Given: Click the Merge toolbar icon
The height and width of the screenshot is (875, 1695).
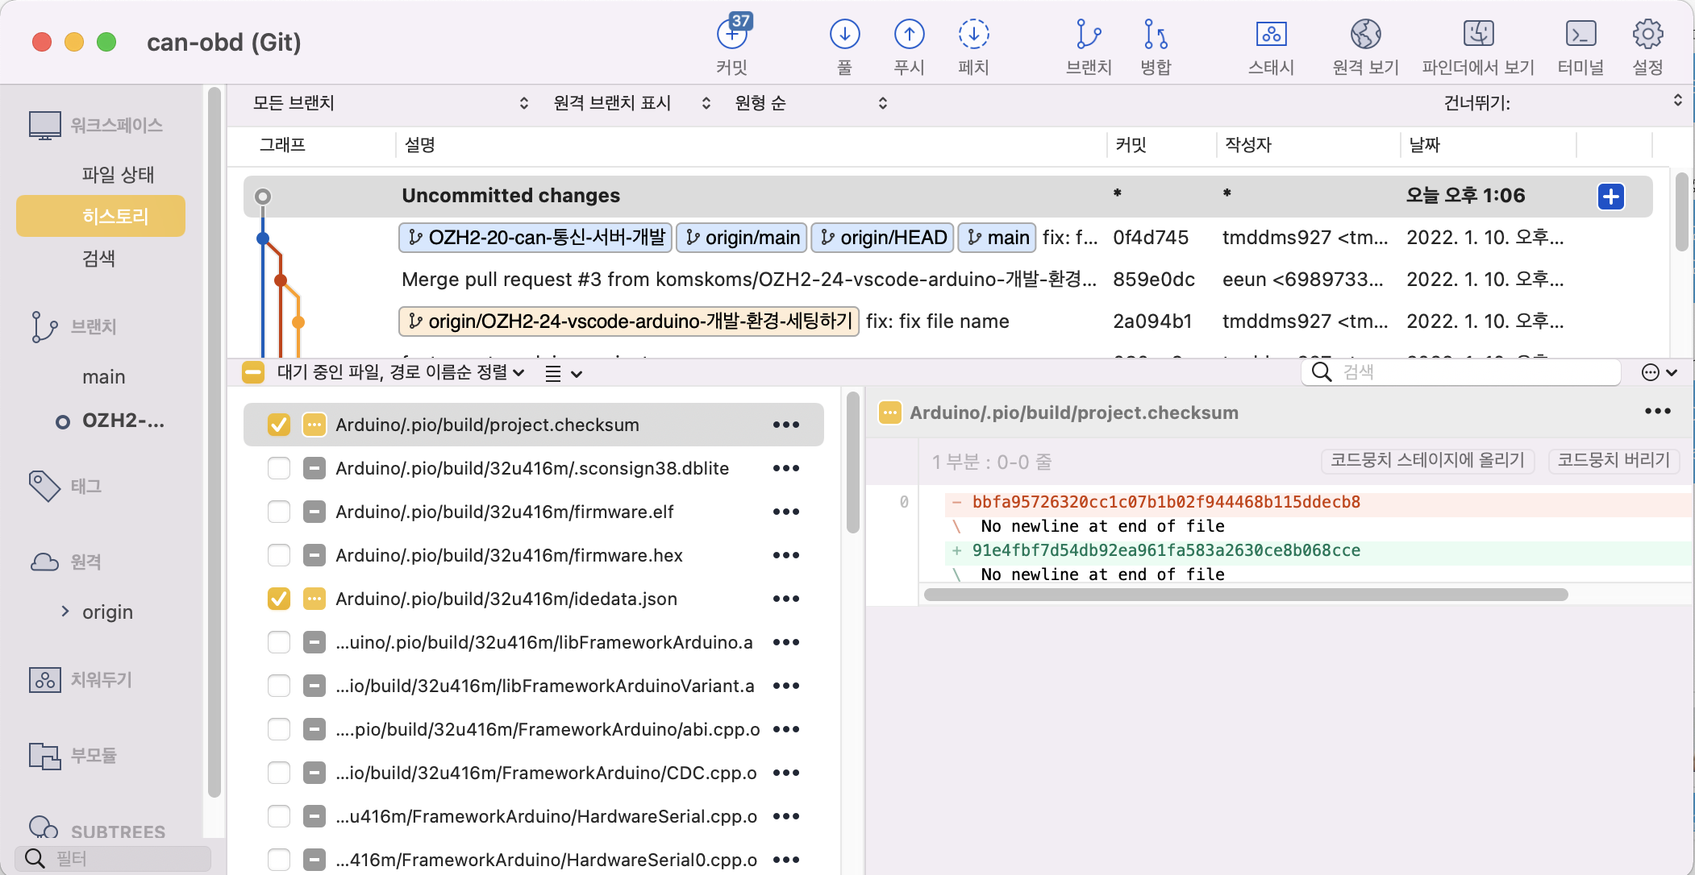Looking at the screenshot, I should 1155,35.
